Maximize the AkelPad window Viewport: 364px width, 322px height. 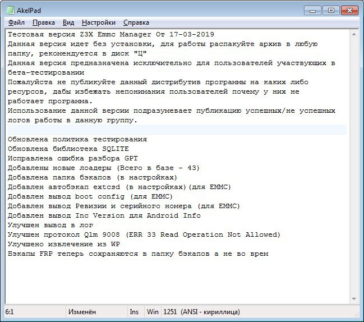(331, 11)
